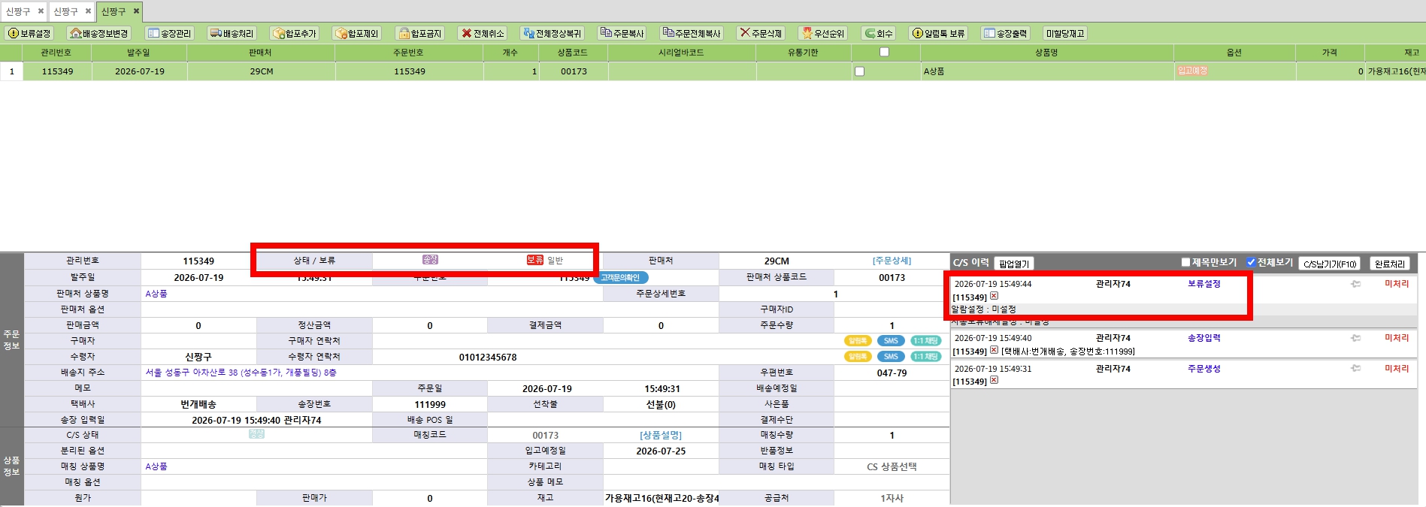1426x507 pixels.
Task: Enable 제목만보기 checkbox
Action: 1185,262
